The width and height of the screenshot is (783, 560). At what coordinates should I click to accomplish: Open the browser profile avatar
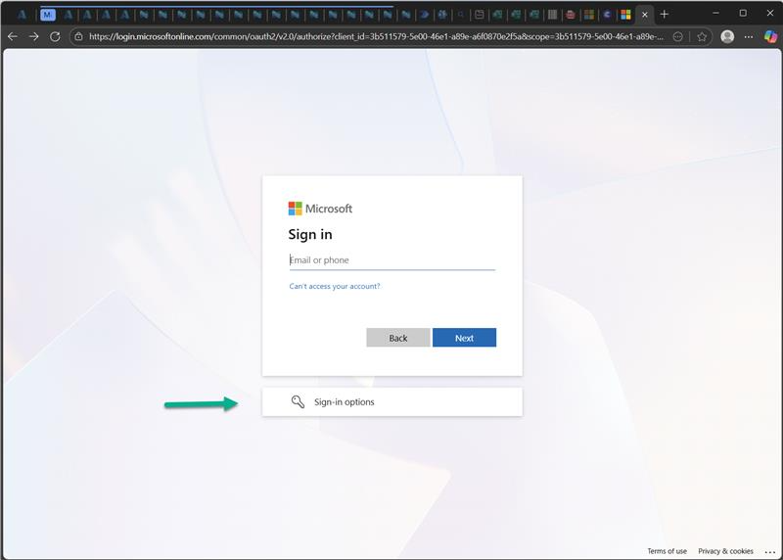coord(727,36)
